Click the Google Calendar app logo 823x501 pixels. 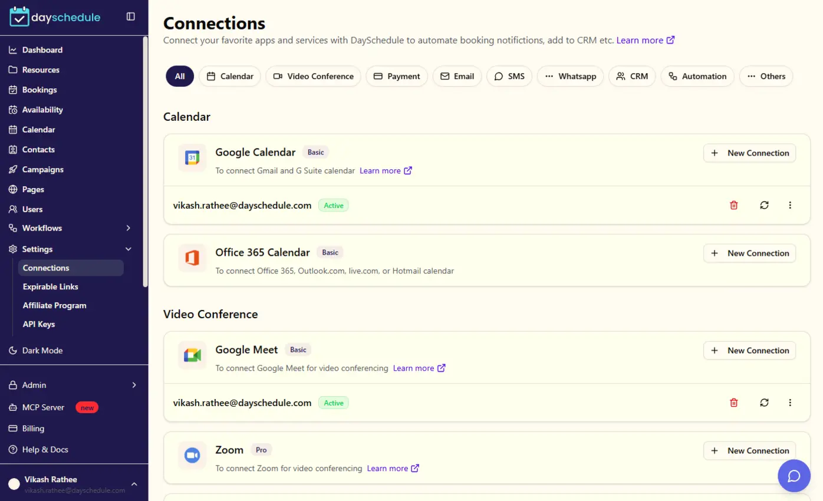pos(192,158)
